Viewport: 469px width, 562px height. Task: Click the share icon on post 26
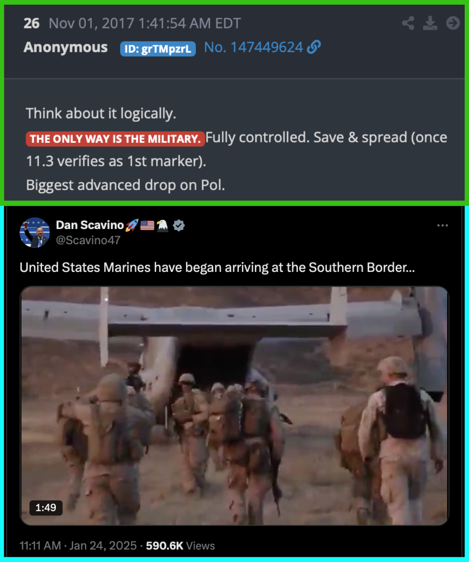pyautogui.click(x=408, y=23)
